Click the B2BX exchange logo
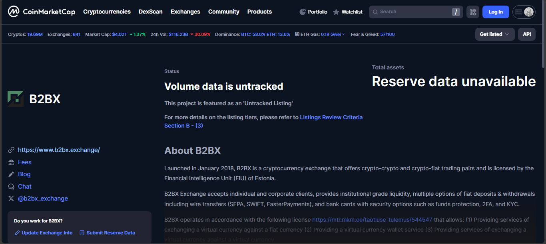Image resolution: width=546 pixels, height=244 pixels. click(16, 99)
